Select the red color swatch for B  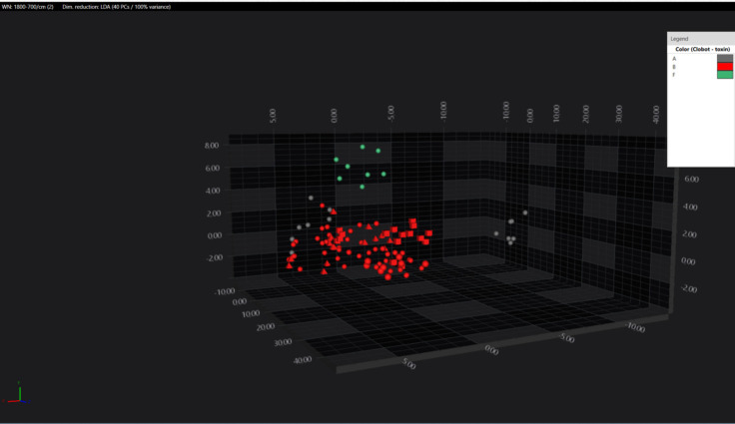tap(725, 66)
